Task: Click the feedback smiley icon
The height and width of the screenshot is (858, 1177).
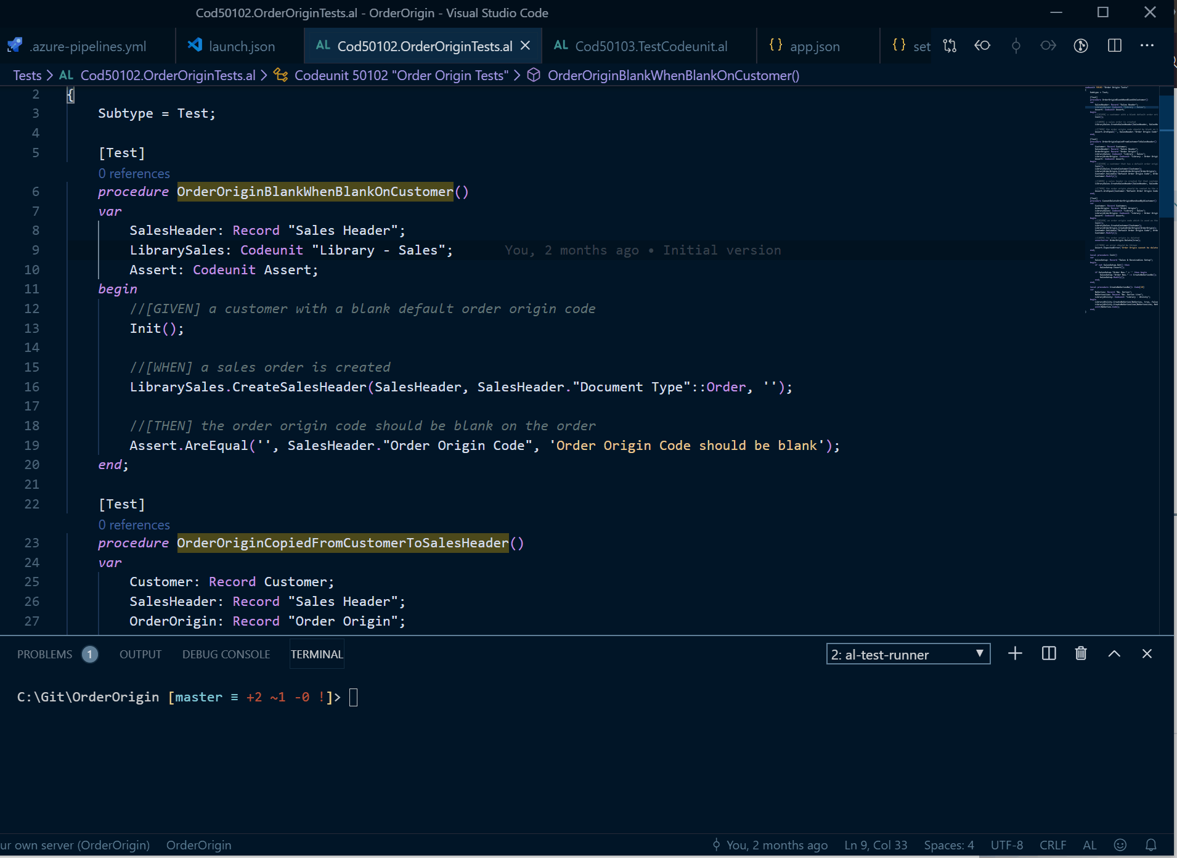Action: [1120, 845]
